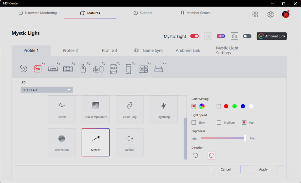Open the Game Sync tab
Image resolution: width=301 pixels, height=183 pixels.
point(149,50)
